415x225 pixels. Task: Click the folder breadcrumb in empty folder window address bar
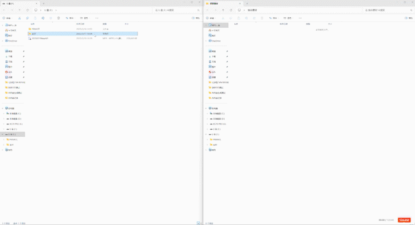tap(252, 10)
